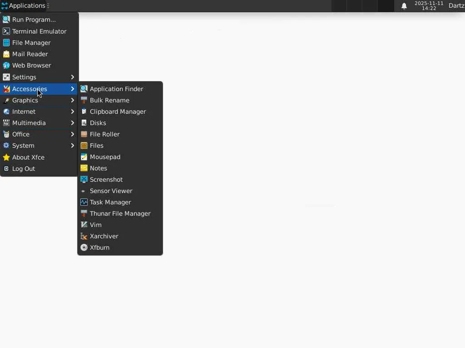The height and width of the screenshot is (348, 465).
Task: Click the Xarchiver icon
Action: (84, 236)
